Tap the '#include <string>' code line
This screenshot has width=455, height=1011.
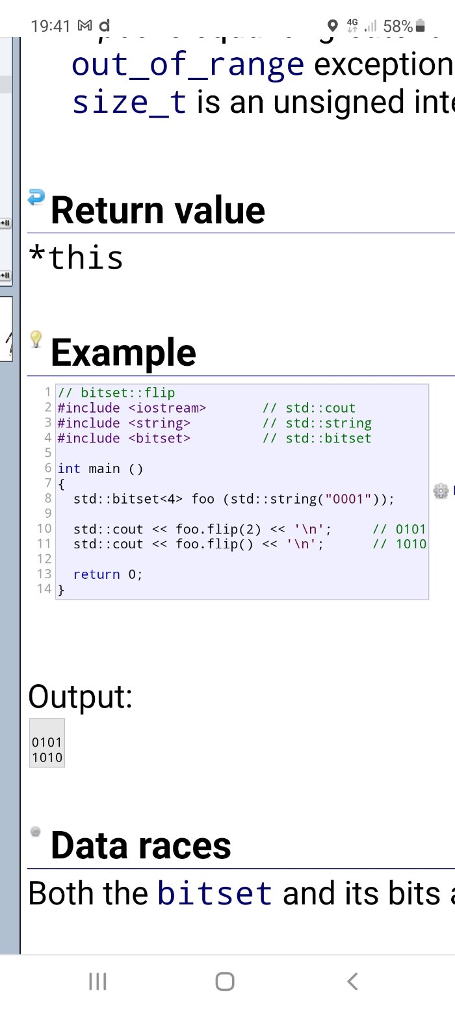124,423
